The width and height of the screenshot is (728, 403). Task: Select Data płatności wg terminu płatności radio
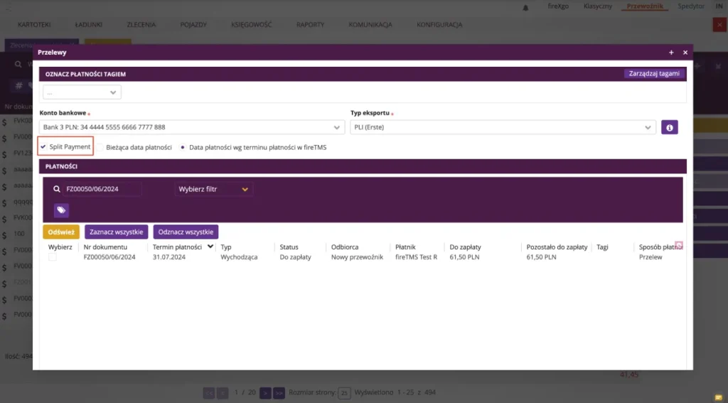pos(183,147)
